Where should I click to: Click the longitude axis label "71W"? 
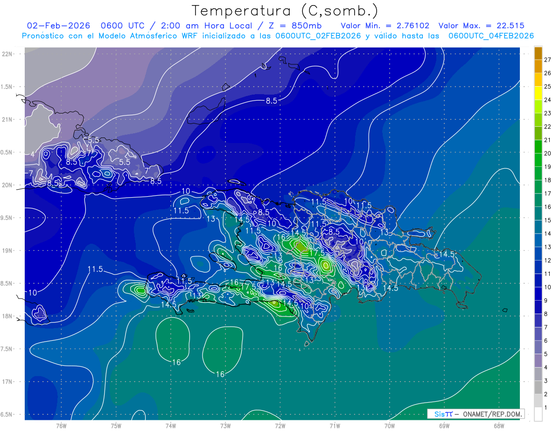click(x=335, y=425)
